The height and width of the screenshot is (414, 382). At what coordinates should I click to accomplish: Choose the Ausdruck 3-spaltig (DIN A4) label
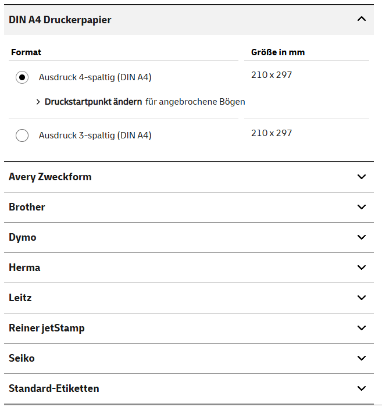point(95,135)
